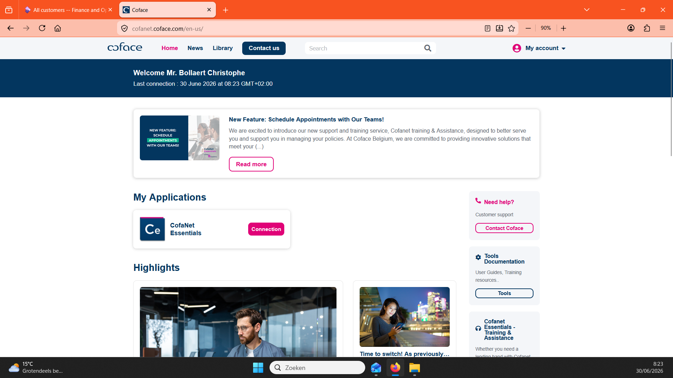This screenshot has width=673, height=378.
Task: Open the Firefox hamburger menu
Action: tap(662, 28)
